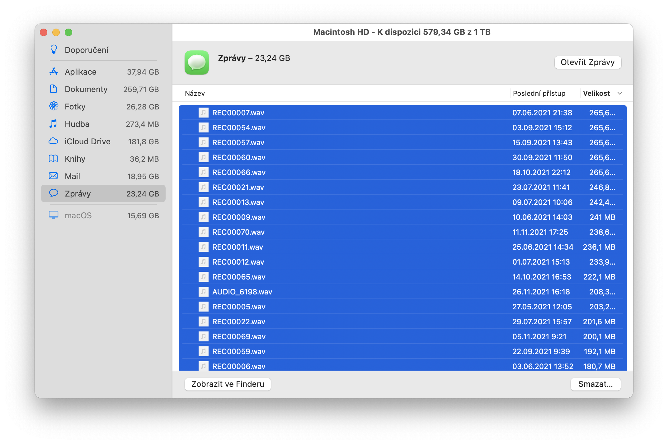
Task: Open the Fotky flower icon
Action: 54,106
